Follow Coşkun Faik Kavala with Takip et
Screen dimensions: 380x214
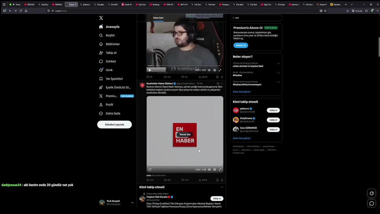coord(217,199)
